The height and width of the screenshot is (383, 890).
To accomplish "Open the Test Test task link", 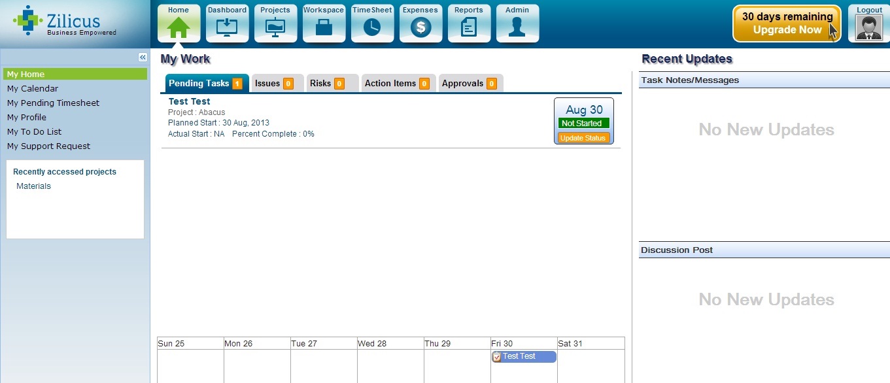I will (189, 101).
